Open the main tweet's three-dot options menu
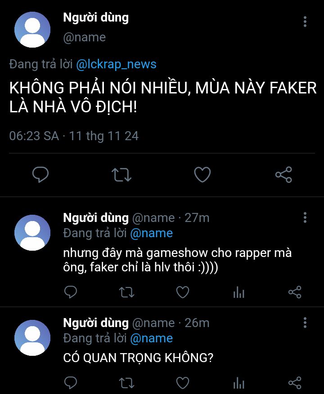 tap(305, 22)
